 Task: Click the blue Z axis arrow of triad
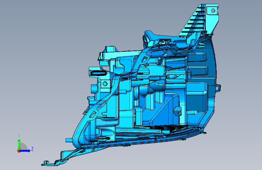[25, 151]
